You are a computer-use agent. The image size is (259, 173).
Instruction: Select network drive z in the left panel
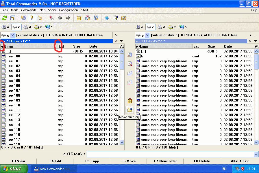(x=38, y=27)
